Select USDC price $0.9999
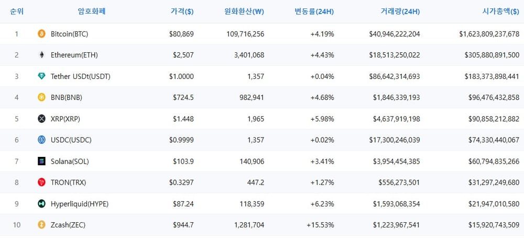 click(x=181, y=140)
